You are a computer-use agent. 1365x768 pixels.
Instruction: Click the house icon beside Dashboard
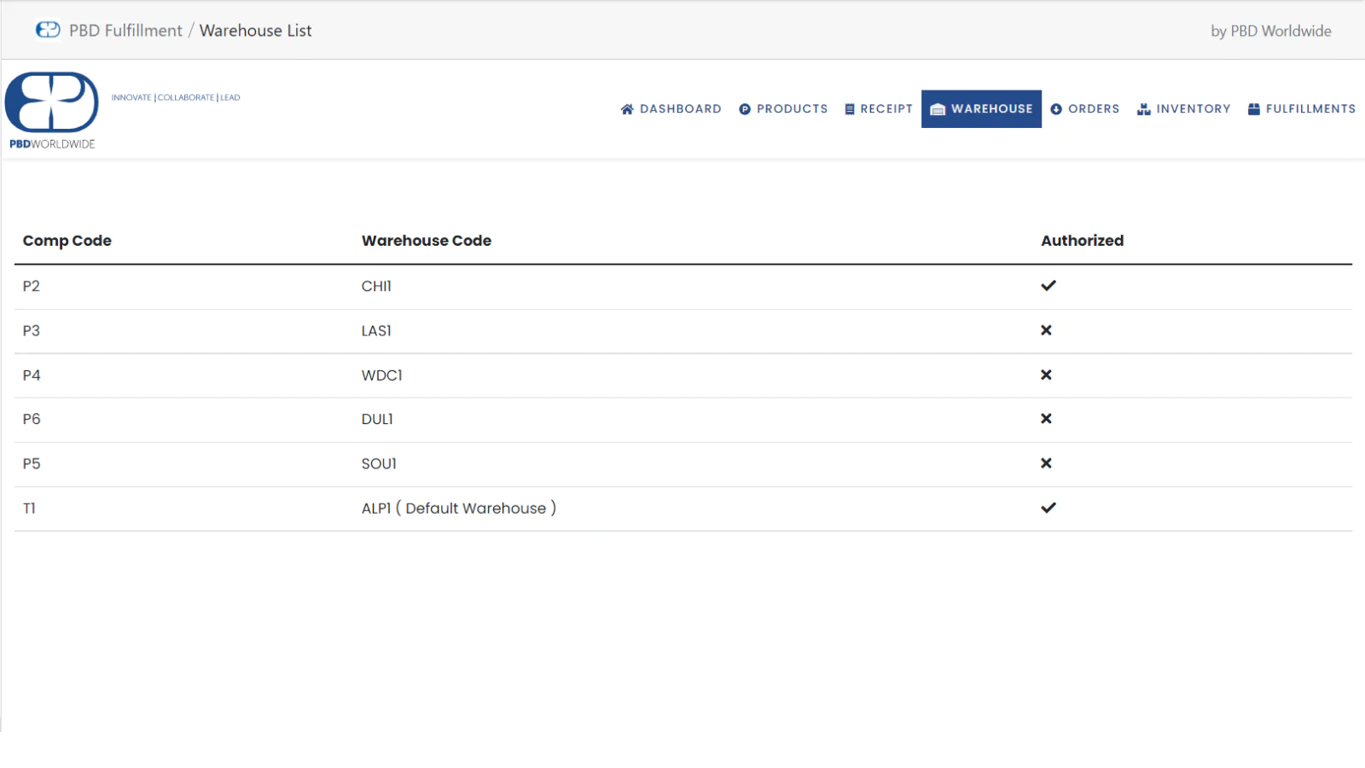coord(627,109)
